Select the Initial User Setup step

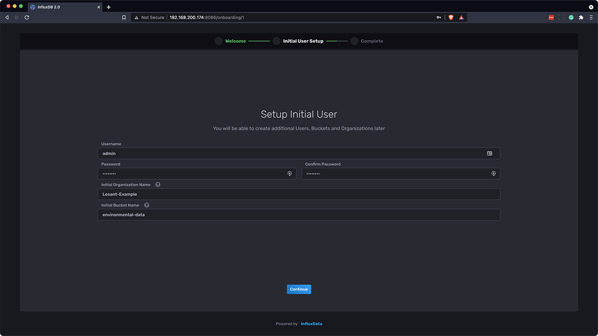(x=298, y=41)
